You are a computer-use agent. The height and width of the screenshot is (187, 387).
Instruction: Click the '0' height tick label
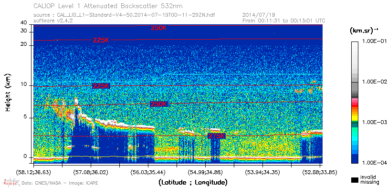click(x=25, y=156)
